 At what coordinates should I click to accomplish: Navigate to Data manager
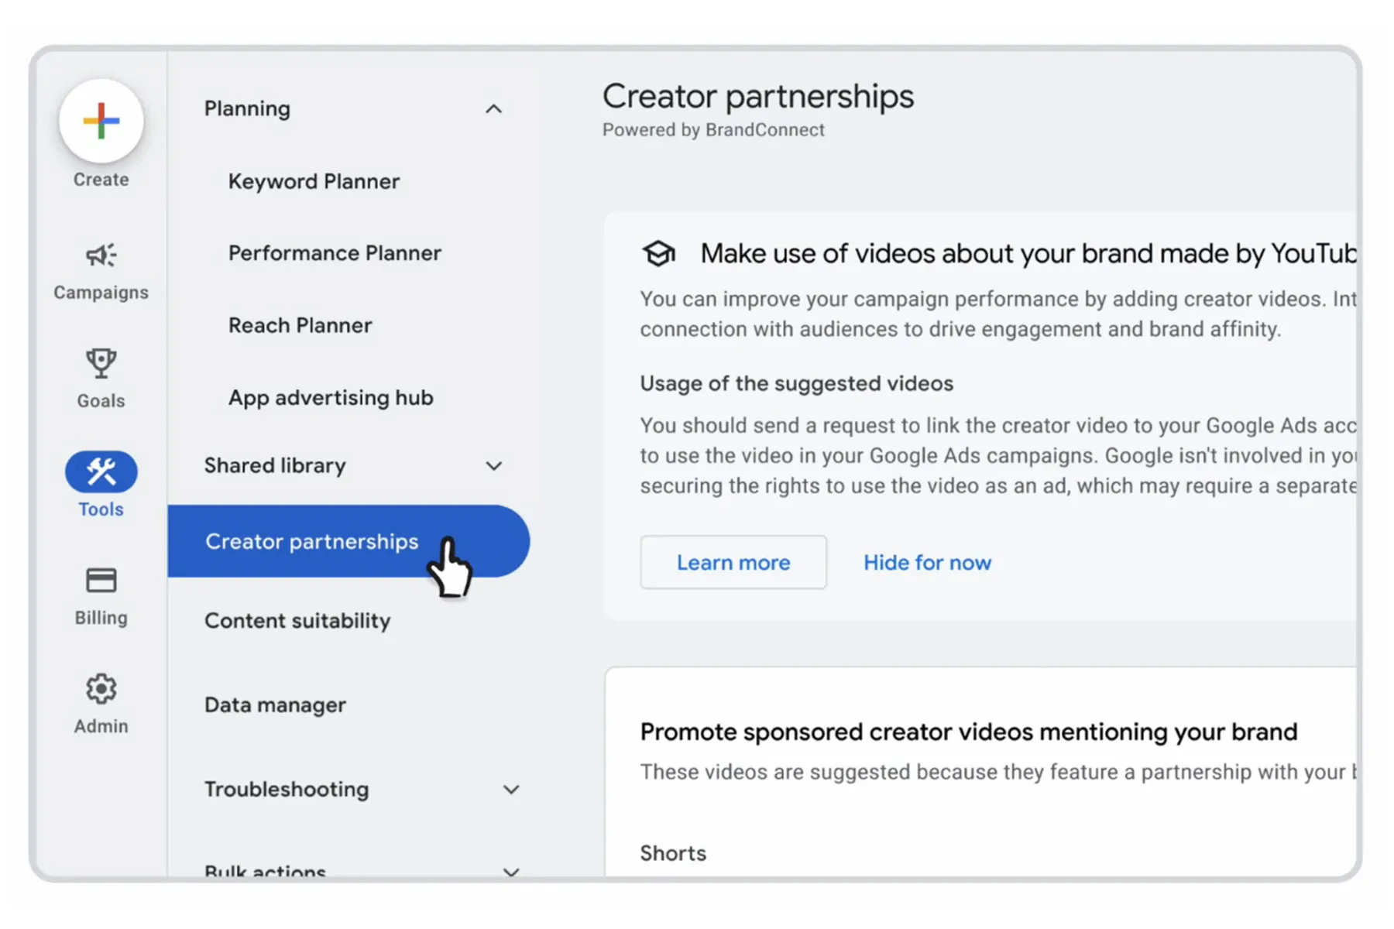[x=275, y=705]
